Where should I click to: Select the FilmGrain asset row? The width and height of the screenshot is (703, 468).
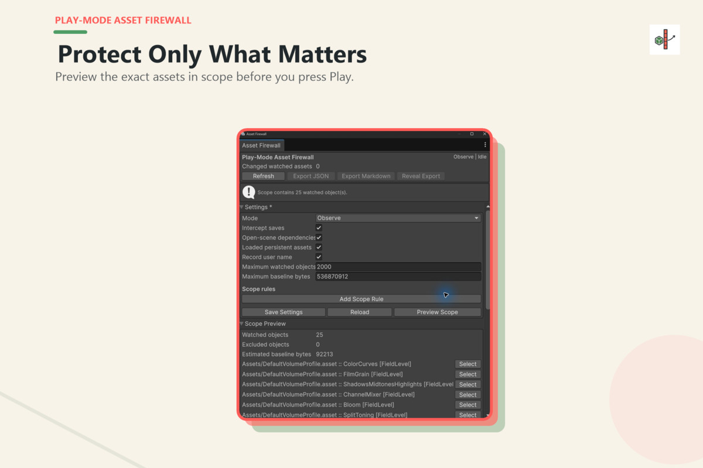467,374
